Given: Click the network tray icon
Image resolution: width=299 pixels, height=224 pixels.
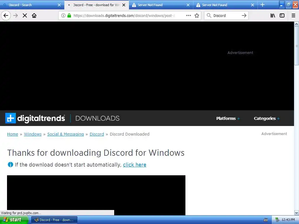Looking at the screenshot, I should click(277, 220).
